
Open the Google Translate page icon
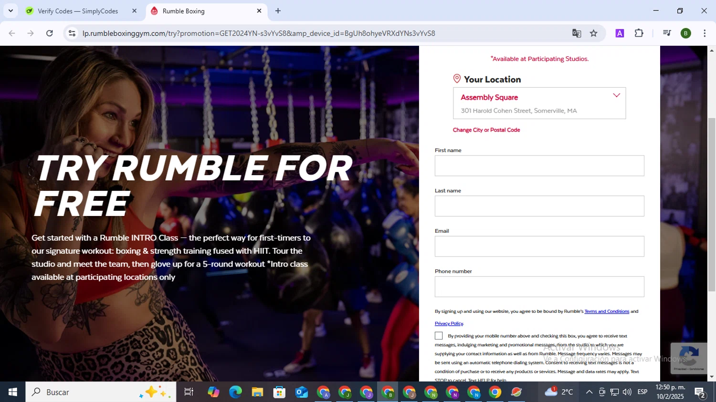[577, 33]
